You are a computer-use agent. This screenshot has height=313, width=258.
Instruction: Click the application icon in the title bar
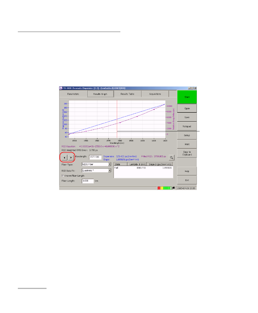[61, 88]
